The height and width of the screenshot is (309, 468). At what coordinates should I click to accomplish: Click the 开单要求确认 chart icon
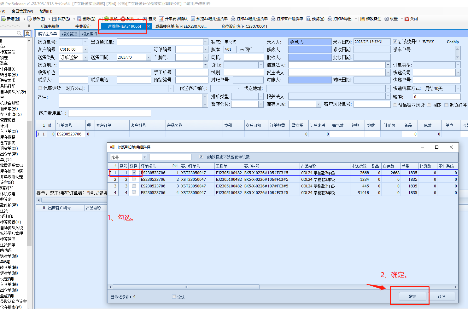161,19
